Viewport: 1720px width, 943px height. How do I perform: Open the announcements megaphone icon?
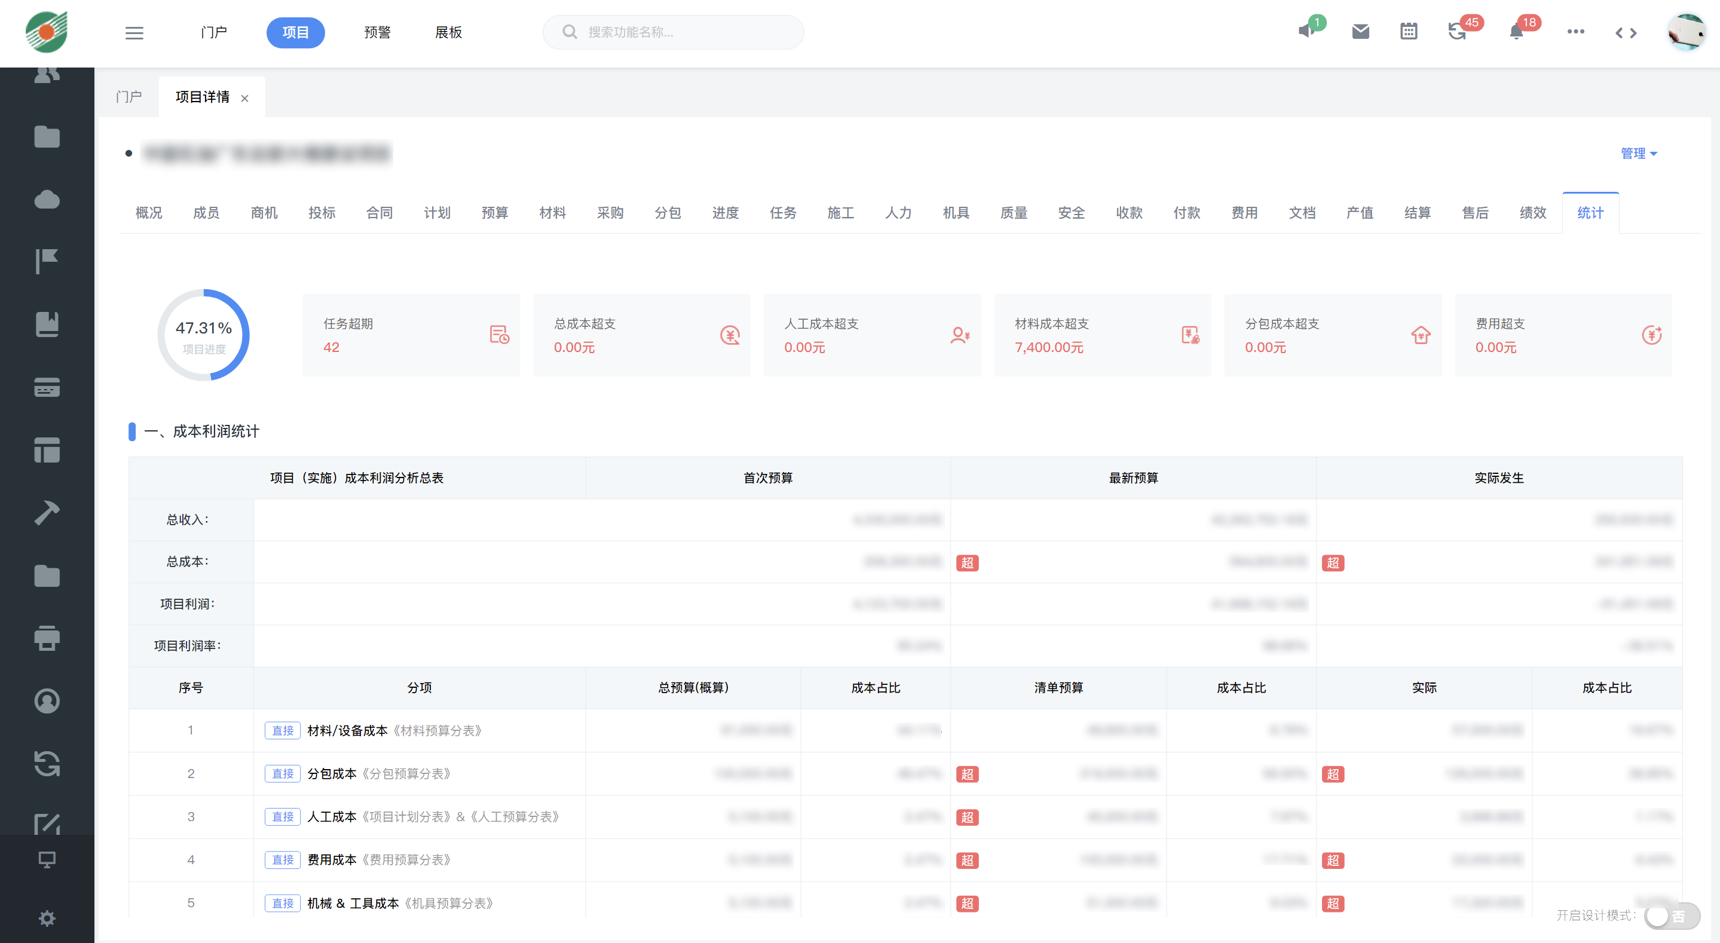(x=1306, y=32)
